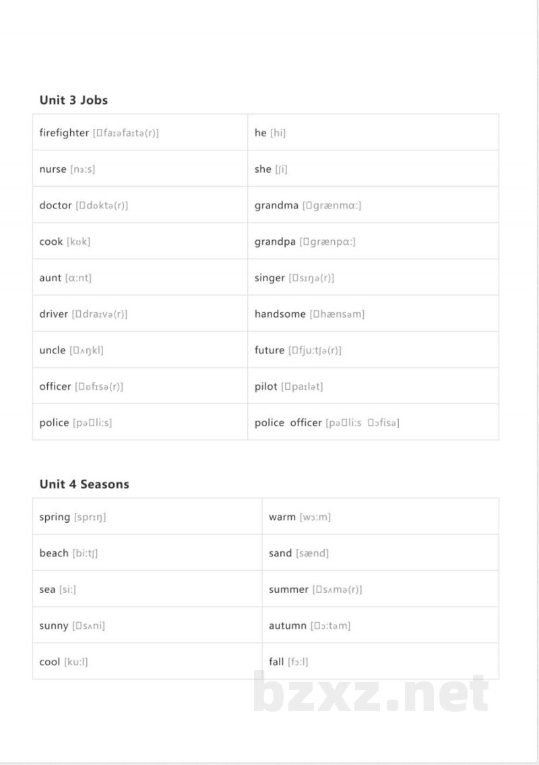Select the grandma word cell
The image size is (539, 765).
[x=373, y=205]
